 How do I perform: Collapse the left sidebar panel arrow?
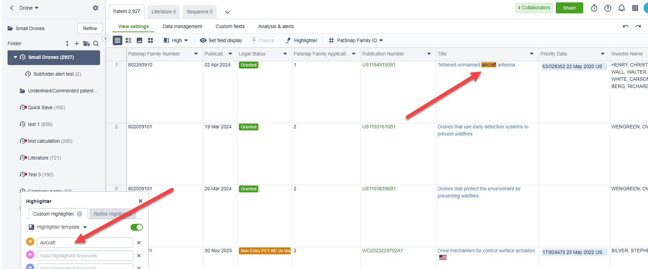[106, 39]
